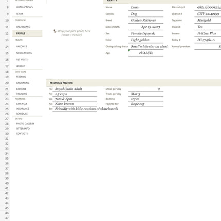221x221 pixels.
Task: Open the Insurance page link
Action: pos(23,109)
